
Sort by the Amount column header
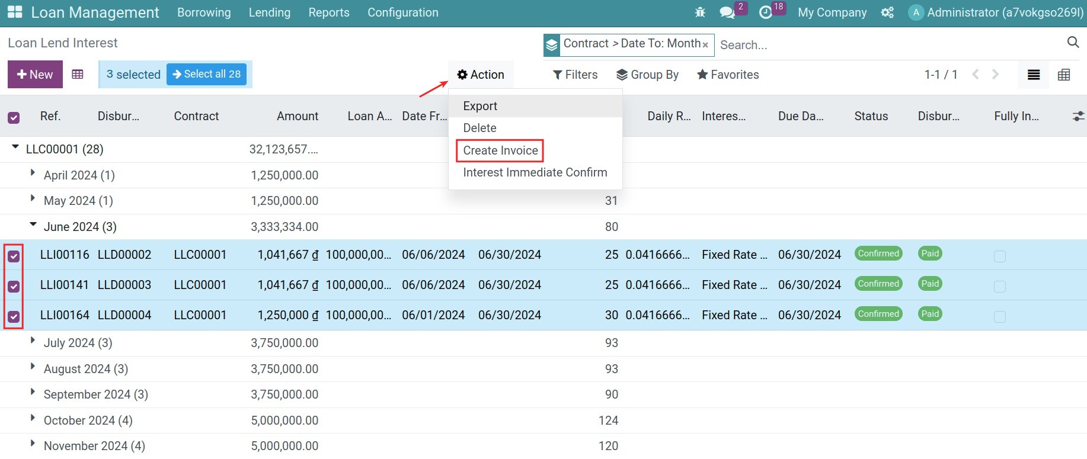(298, 116)
